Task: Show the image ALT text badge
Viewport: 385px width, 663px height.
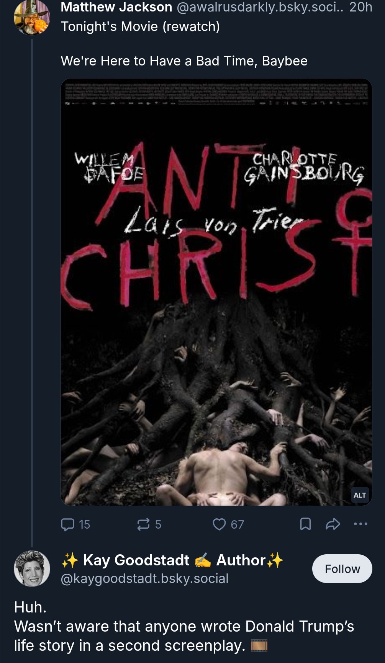Action: point(360,495)
